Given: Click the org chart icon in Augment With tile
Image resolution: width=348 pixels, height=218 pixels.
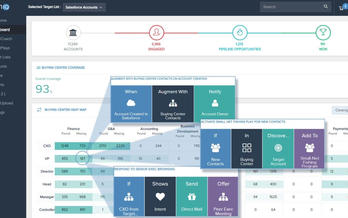Looking at the screenshot, I should coord(173,103).
